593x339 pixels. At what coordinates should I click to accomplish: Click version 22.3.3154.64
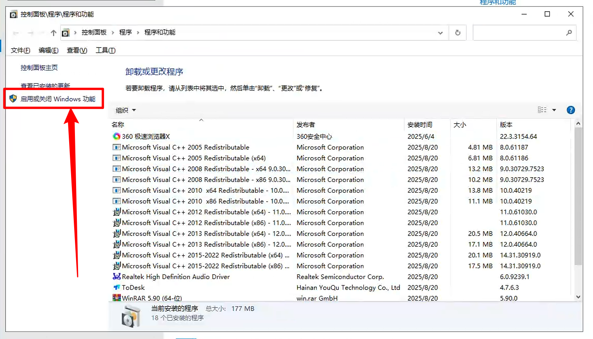(518, 136)
